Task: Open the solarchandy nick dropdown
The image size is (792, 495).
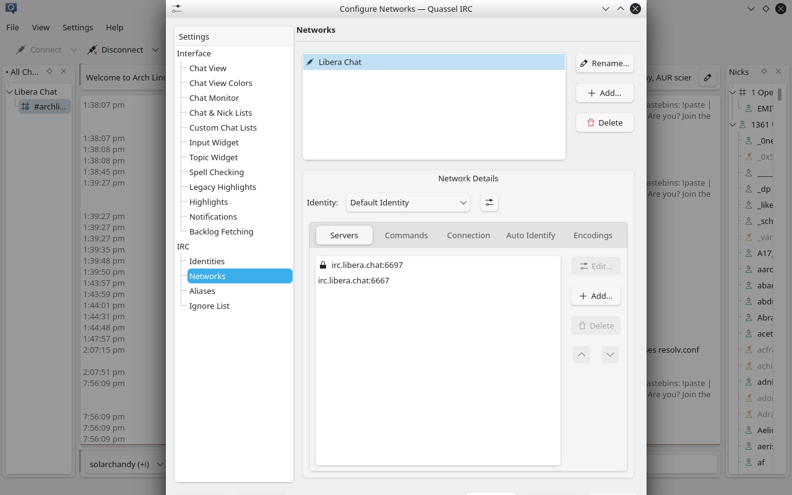Action: [x=127, y=464]
